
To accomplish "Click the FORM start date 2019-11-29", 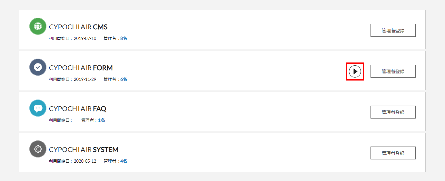I will pos(85,79).
